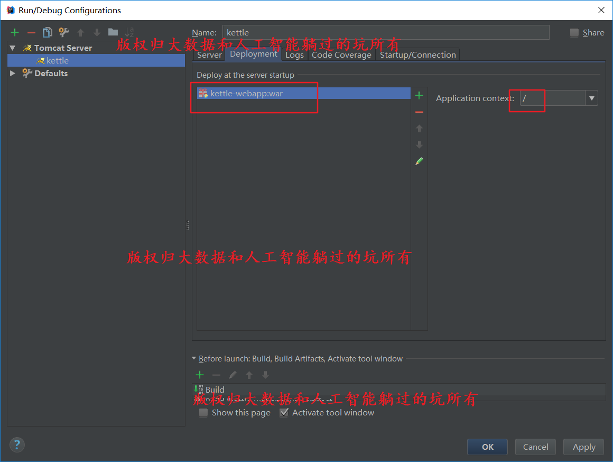Viewport: 613px width, 462px height.
Task: Move before launch task up
Action: [x=249, y=375]
